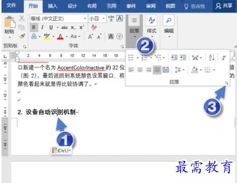
Task: Click the character border A icon
Action: [x=120, y=18]
